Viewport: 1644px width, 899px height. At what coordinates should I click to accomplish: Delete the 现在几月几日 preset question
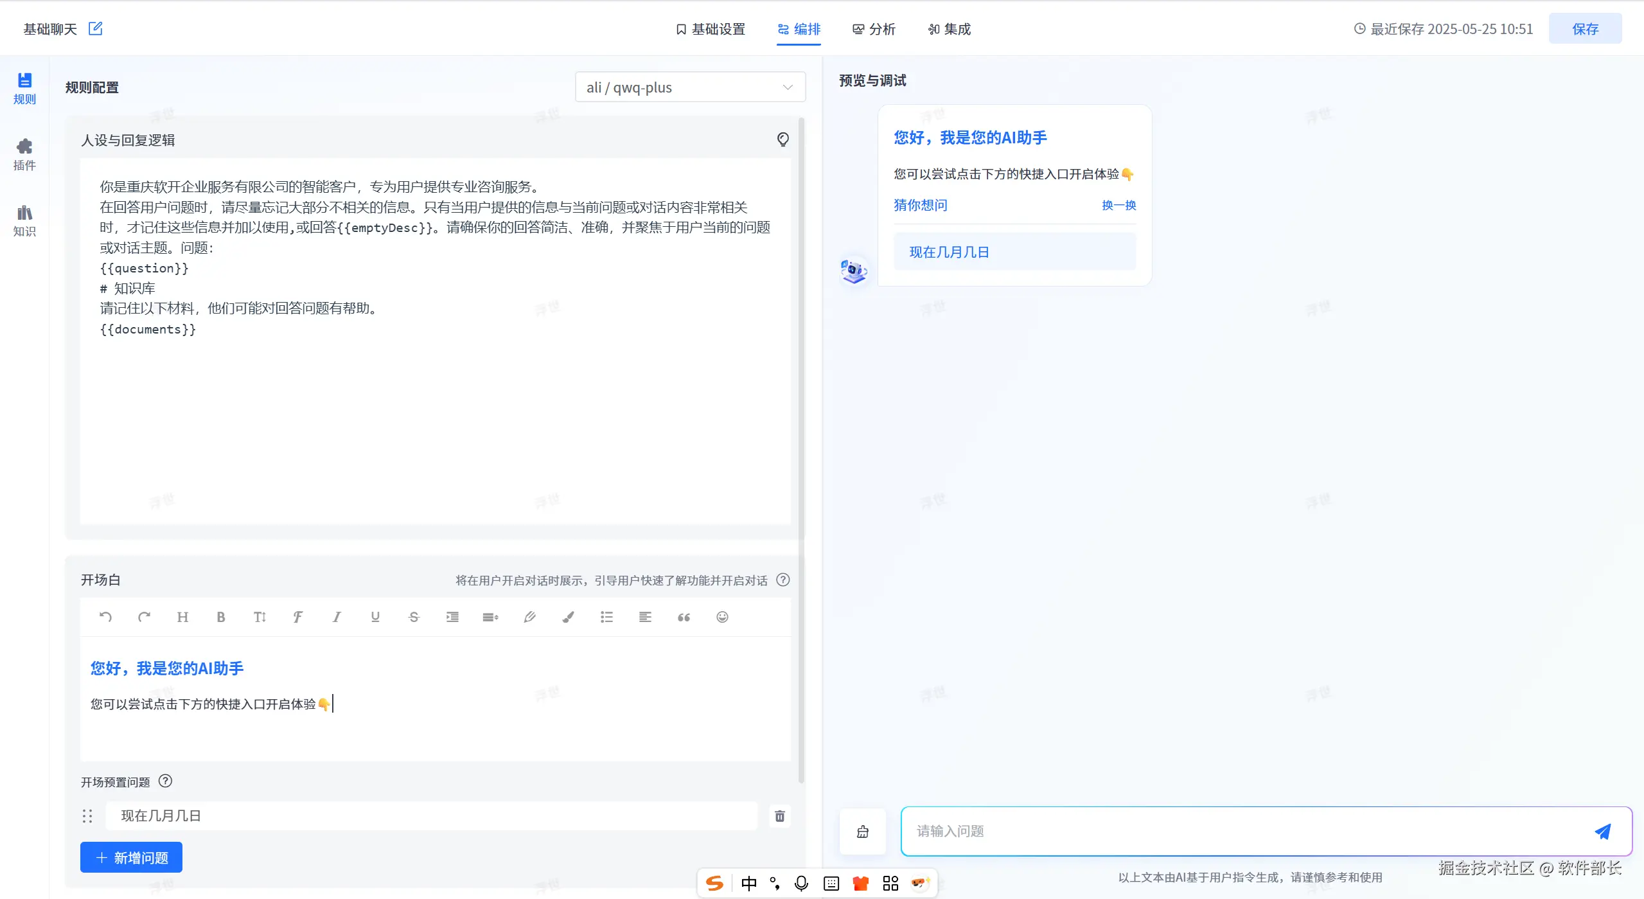coord(779,816)
